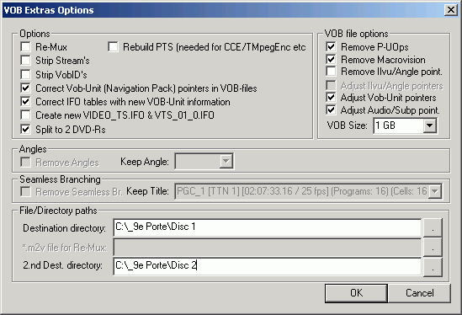This screenshot has height=315, width=462.
Task: Click the PGC_1 [TTN 1] title entry text
Action: tap(302, 191)
